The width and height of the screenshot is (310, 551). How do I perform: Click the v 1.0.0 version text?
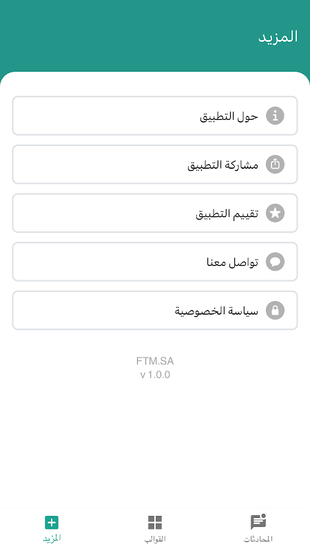pyautogui.click(x=155, y=375)
